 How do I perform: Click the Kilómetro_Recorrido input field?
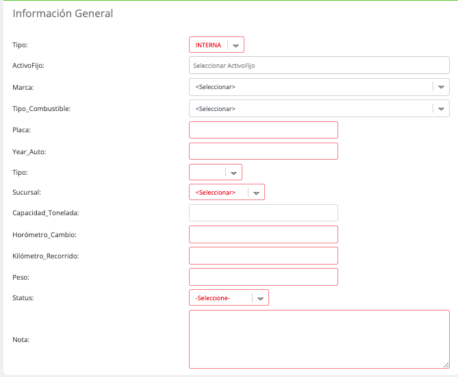point(264,256)
